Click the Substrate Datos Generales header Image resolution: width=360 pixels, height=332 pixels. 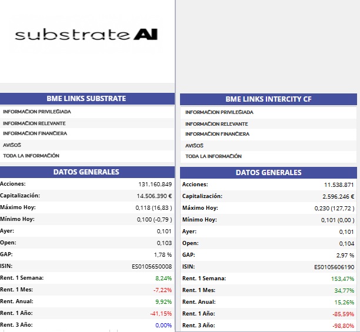coord(87,172)
